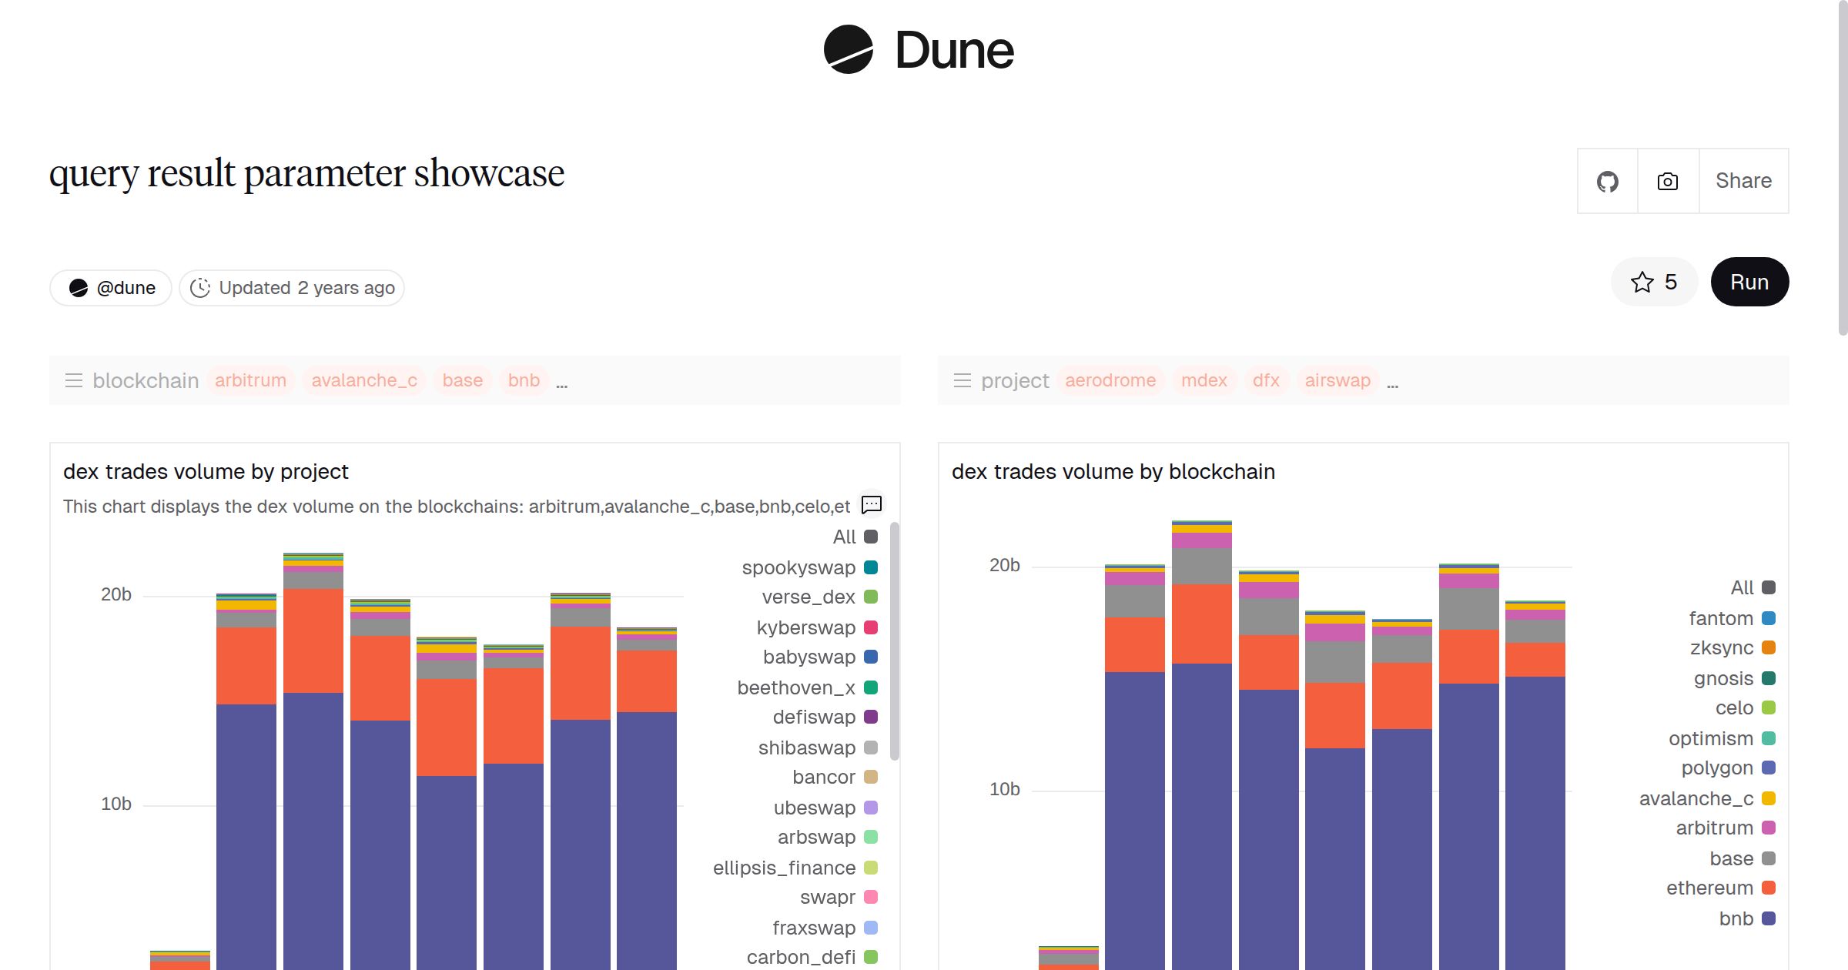
Task: Expand the blockchain parameter selector
Action: pyautogui.click(x=146, y=380)
